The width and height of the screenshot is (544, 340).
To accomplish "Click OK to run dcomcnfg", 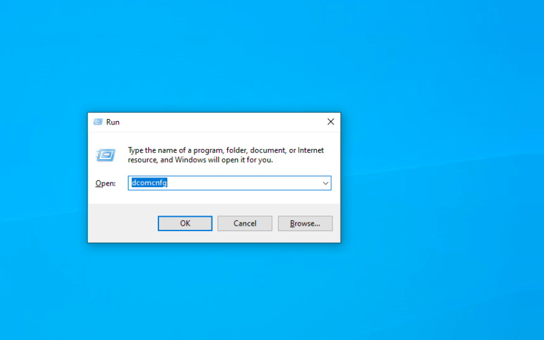I will 185,224.
